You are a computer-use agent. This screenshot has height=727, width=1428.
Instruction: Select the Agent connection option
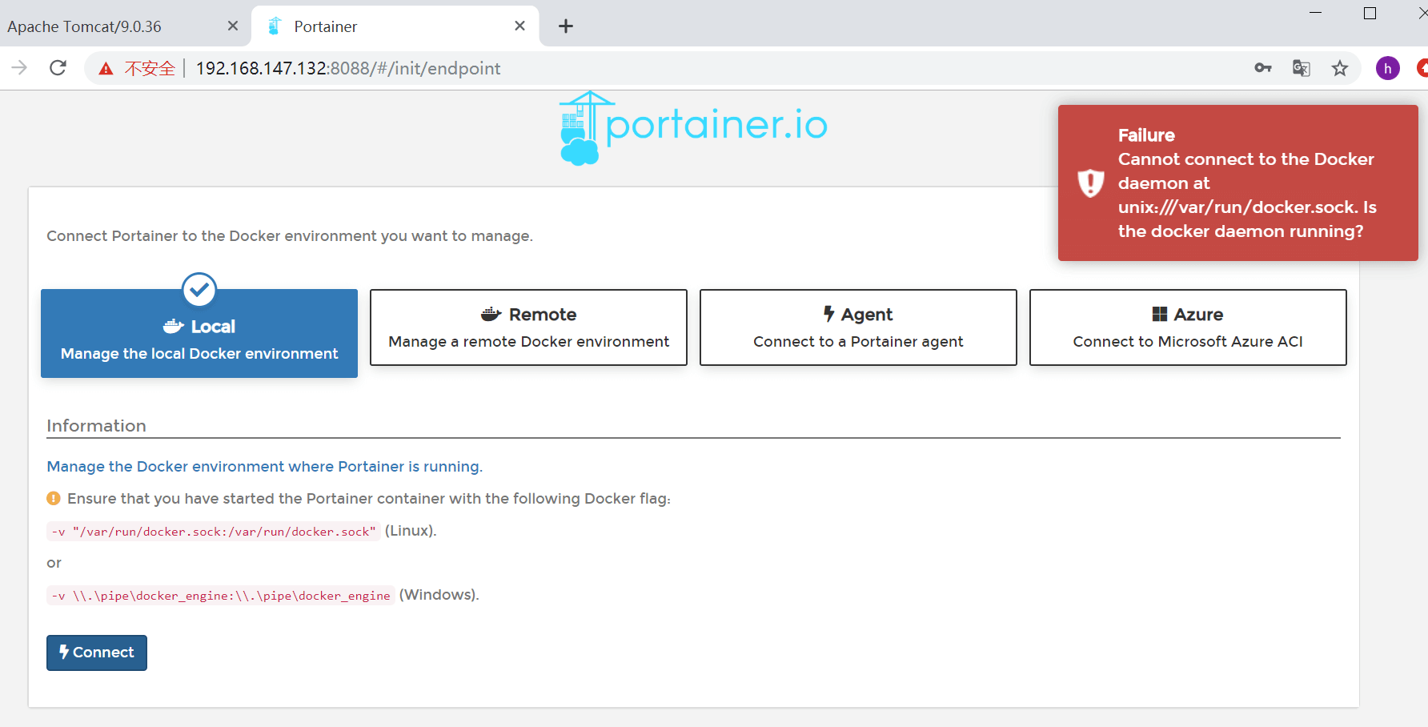click(x=858, y=327)
